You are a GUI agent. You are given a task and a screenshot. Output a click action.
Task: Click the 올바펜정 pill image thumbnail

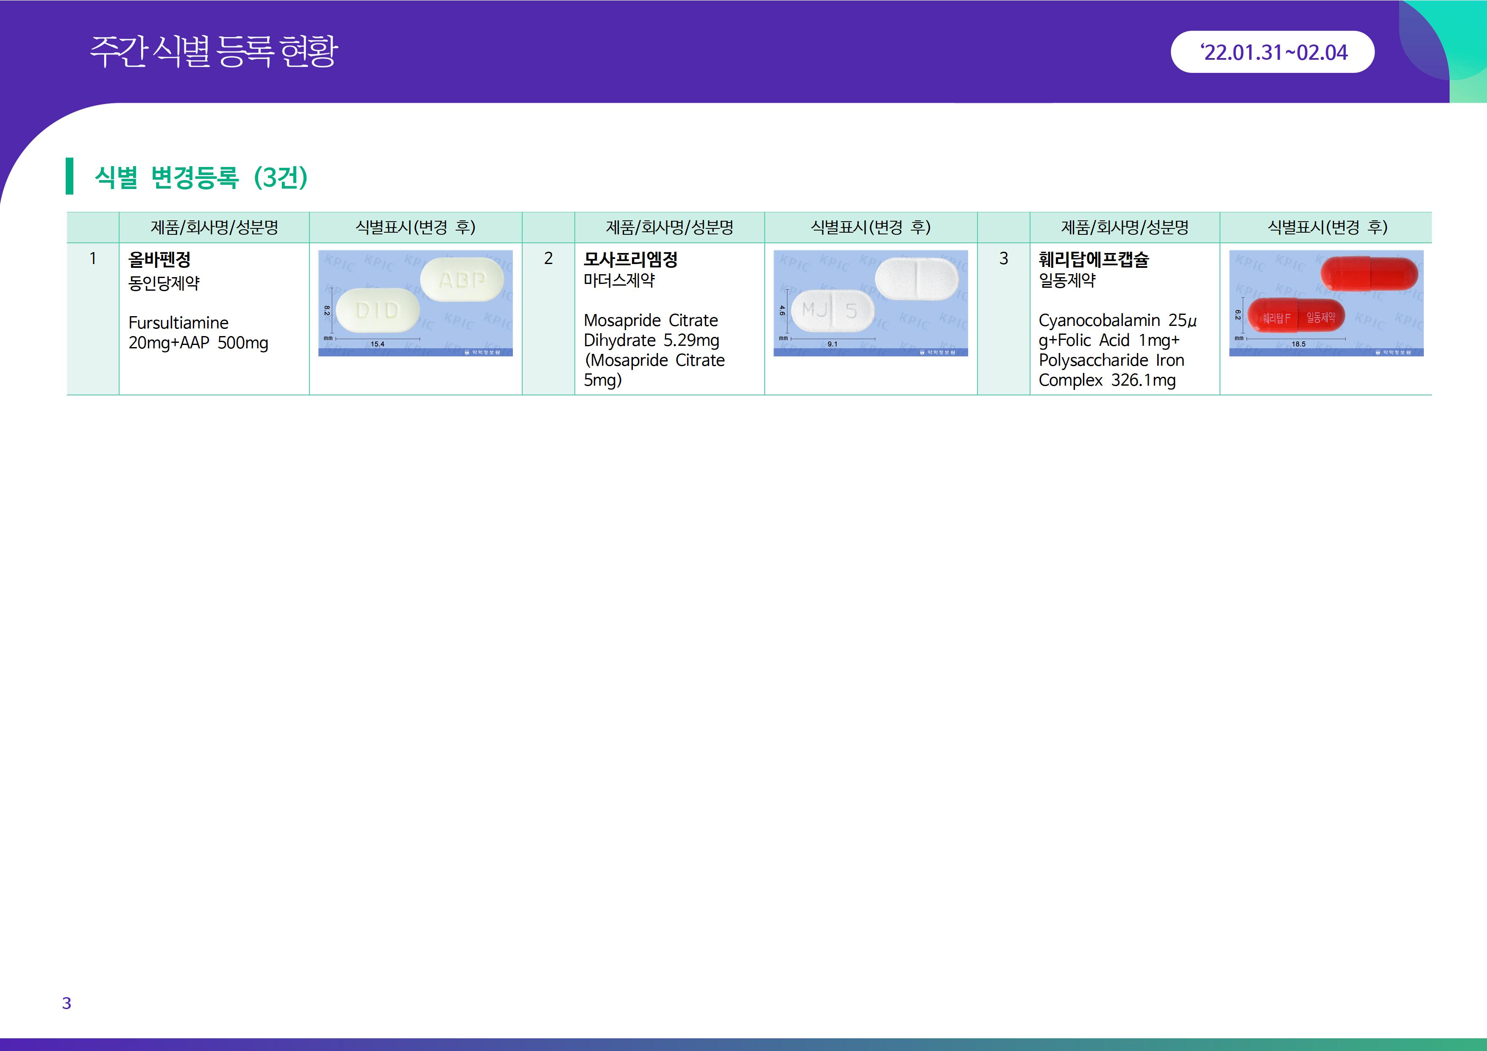click(x=415, y=303)
